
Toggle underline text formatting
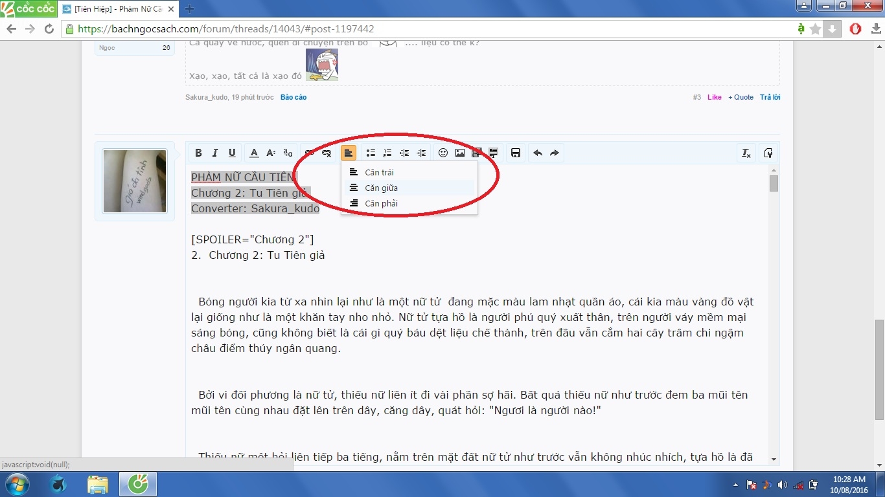(x=232, y=153)
